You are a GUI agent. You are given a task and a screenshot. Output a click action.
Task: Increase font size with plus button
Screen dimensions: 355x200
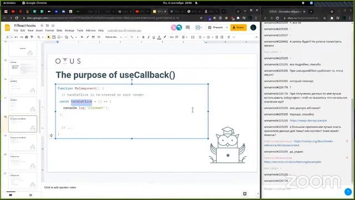coord(138,37)
